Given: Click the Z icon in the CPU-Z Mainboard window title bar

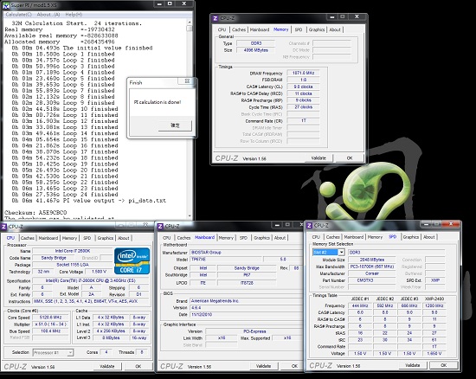Looking at the screenshot, I should point(160,227).
